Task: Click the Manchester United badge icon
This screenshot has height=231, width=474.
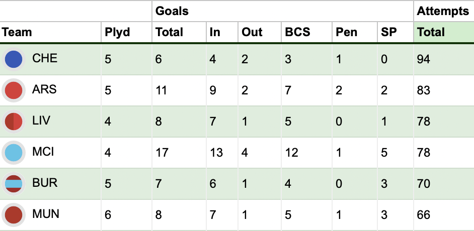Action: tap(14, 215)
